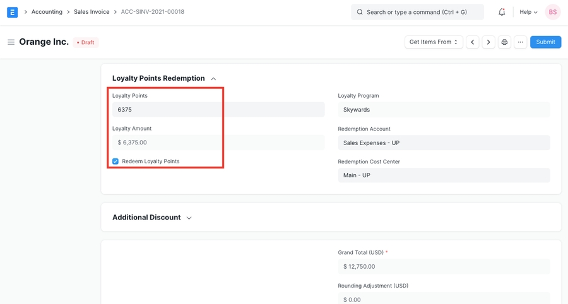Go to next invoice with right arrow

click(488, 42)
